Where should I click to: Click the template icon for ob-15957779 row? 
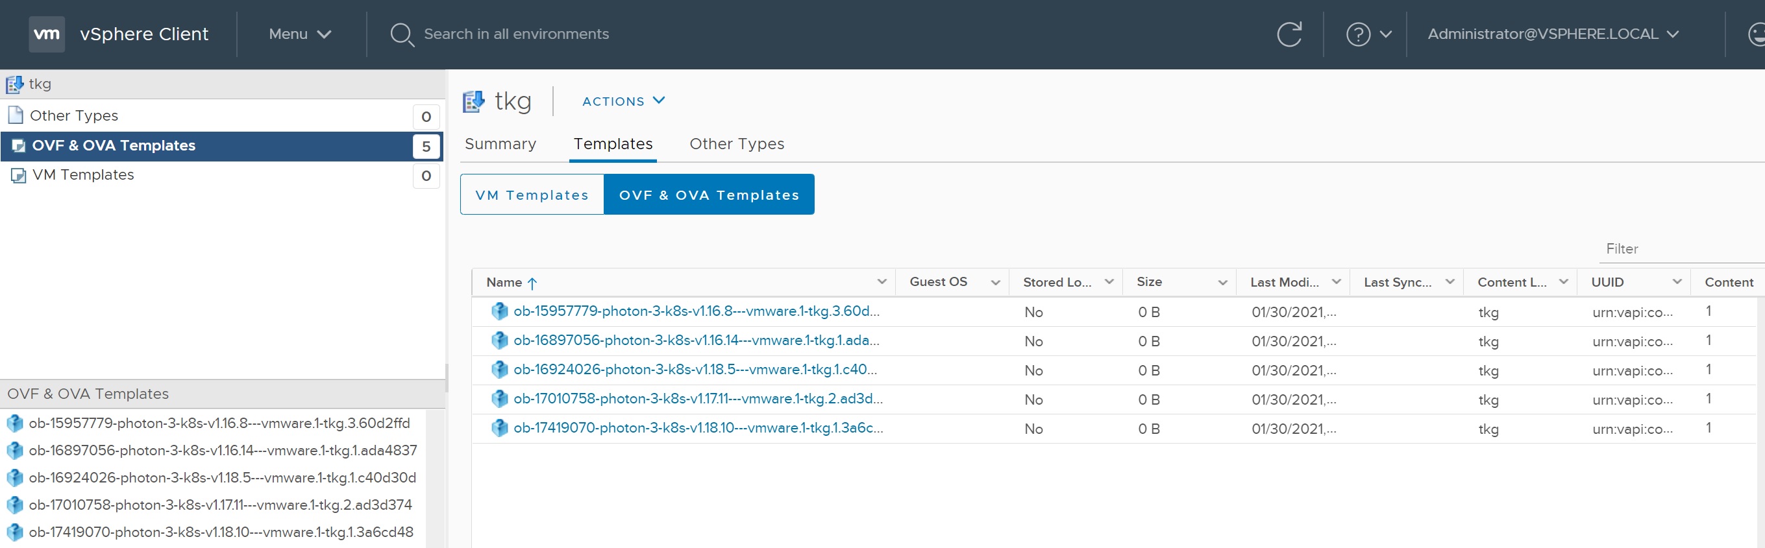click(x=499, y=311)
